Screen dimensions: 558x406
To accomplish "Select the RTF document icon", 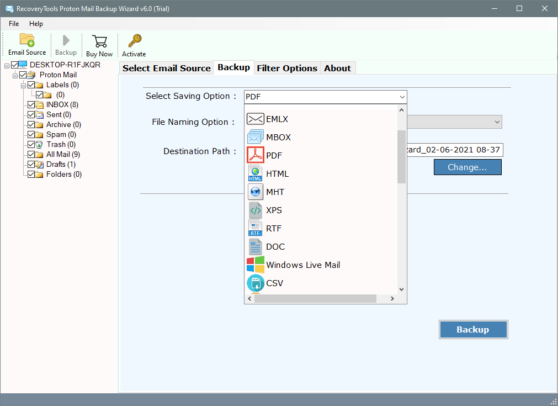I will [255, 228].
